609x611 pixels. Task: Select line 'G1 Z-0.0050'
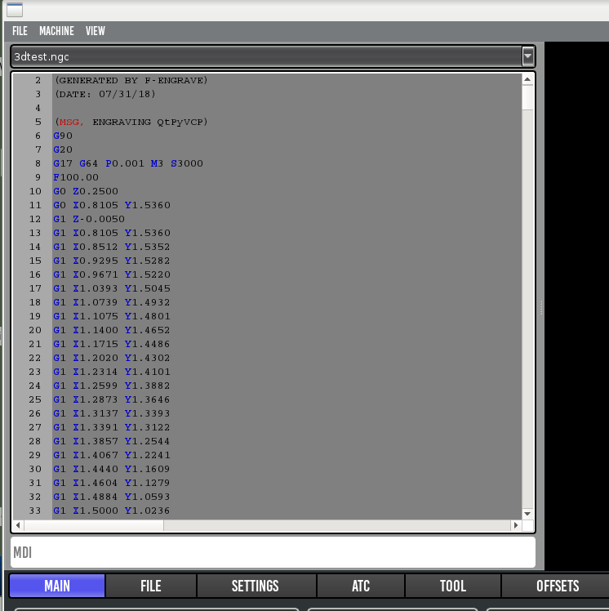[x=89, y=219]
